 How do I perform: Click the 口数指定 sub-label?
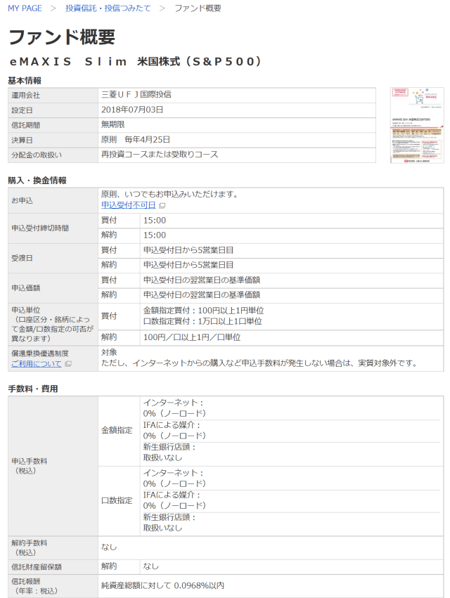click(x=117, y=500)
